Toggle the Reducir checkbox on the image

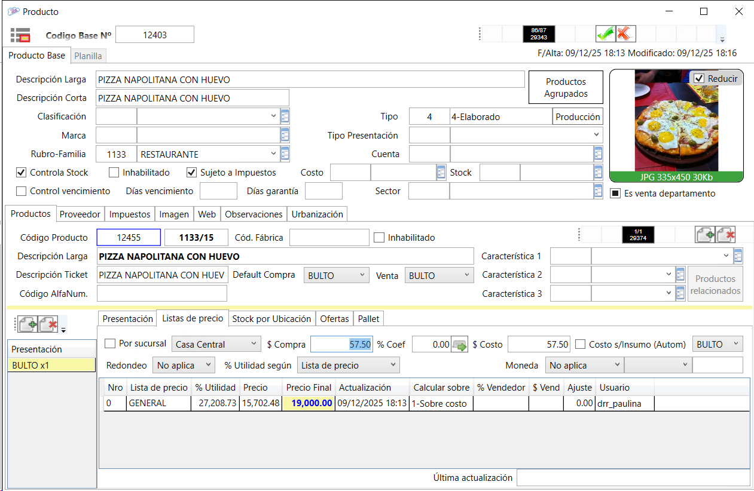pyautogui.click(x=699, y=78)
